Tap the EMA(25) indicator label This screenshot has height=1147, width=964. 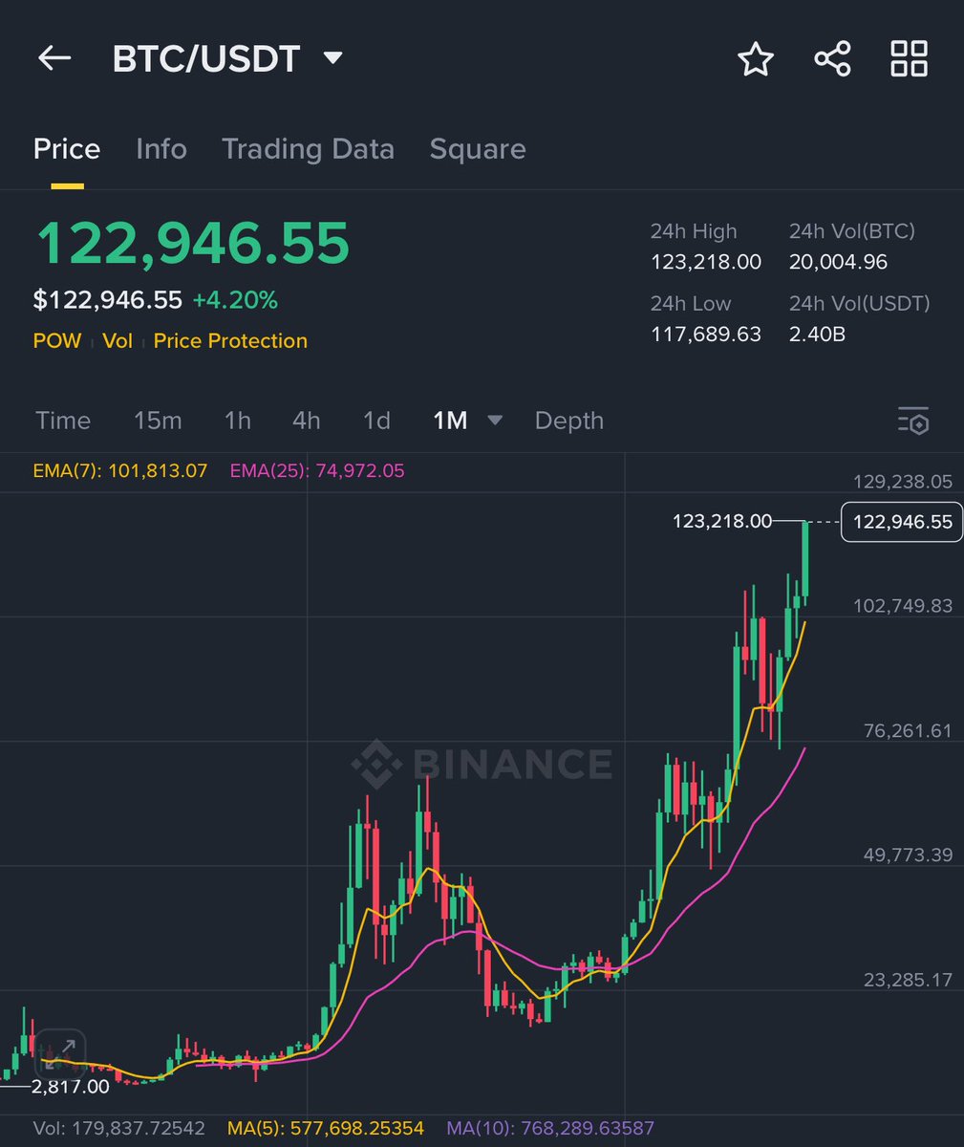[317, 470]
